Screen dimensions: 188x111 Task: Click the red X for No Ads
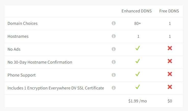170,48
